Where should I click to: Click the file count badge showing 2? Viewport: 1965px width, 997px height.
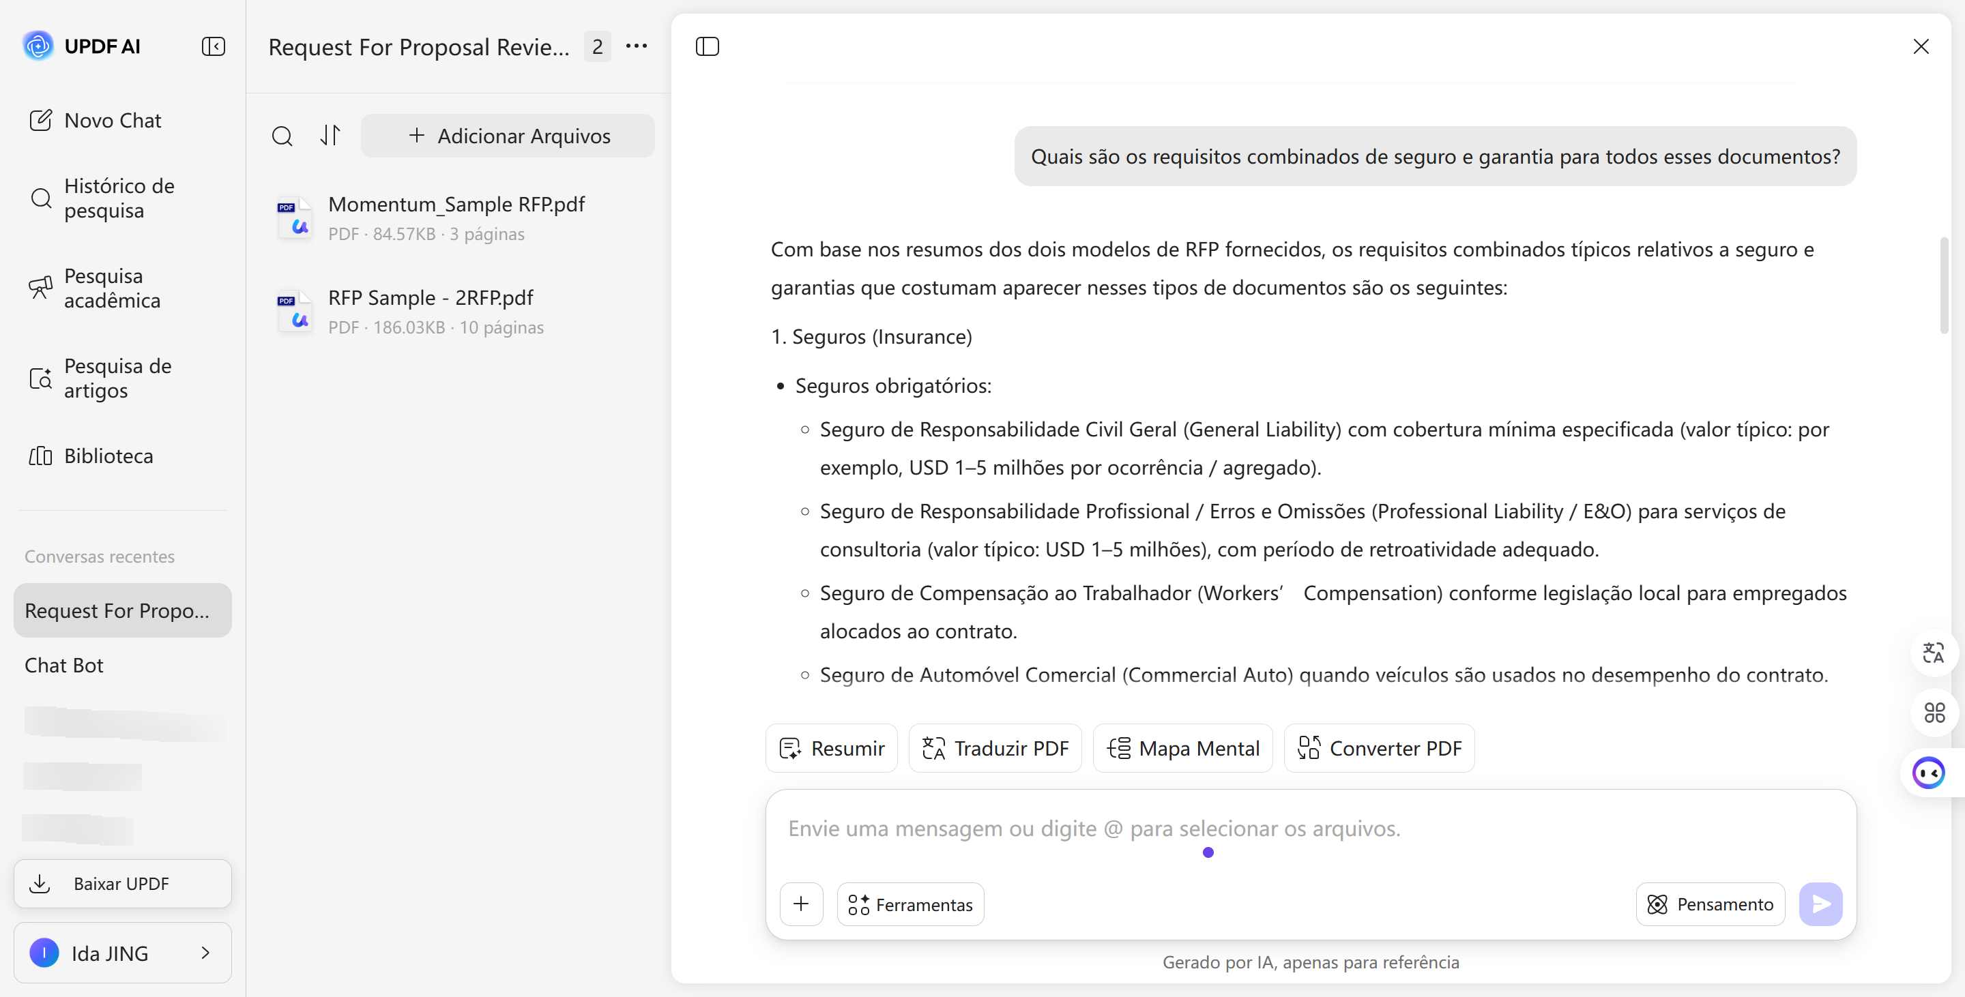point(597,46)
